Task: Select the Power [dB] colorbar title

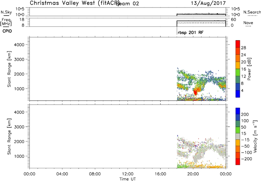Action: point(249,69)
